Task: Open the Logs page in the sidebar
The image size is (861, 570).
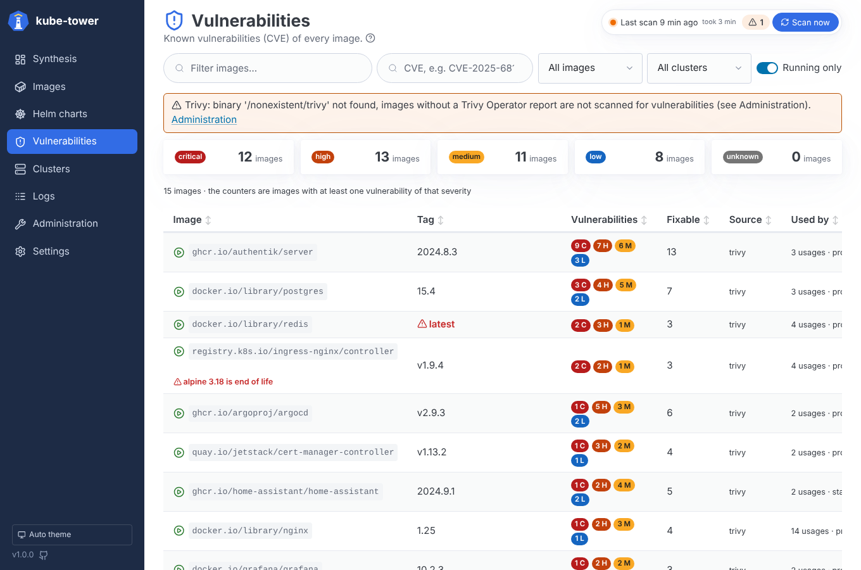Action: (x=72, y=196)
